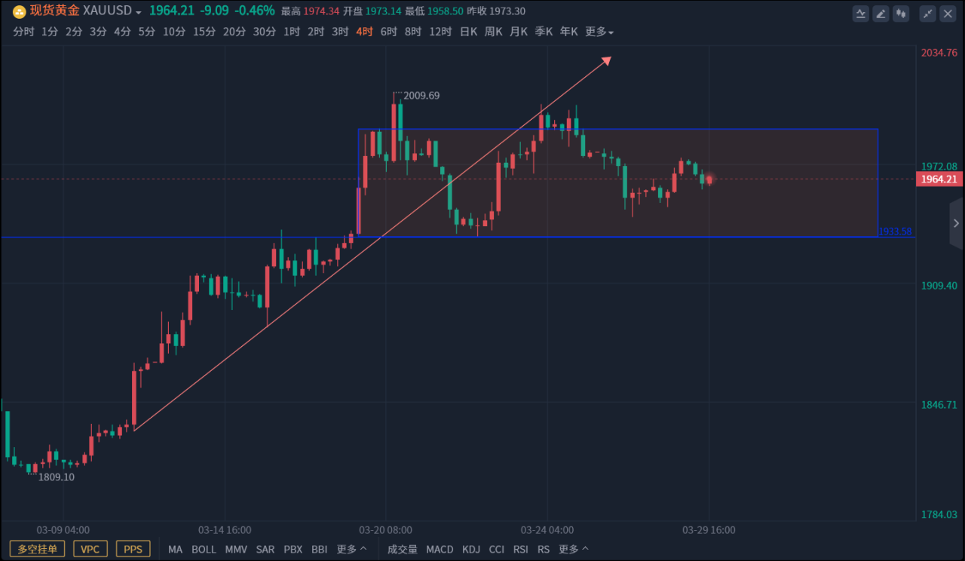Image resolution: width=965 pixels, height=561 pixels.
Task: Toggle the MA indicator
Action: [176, 549]
